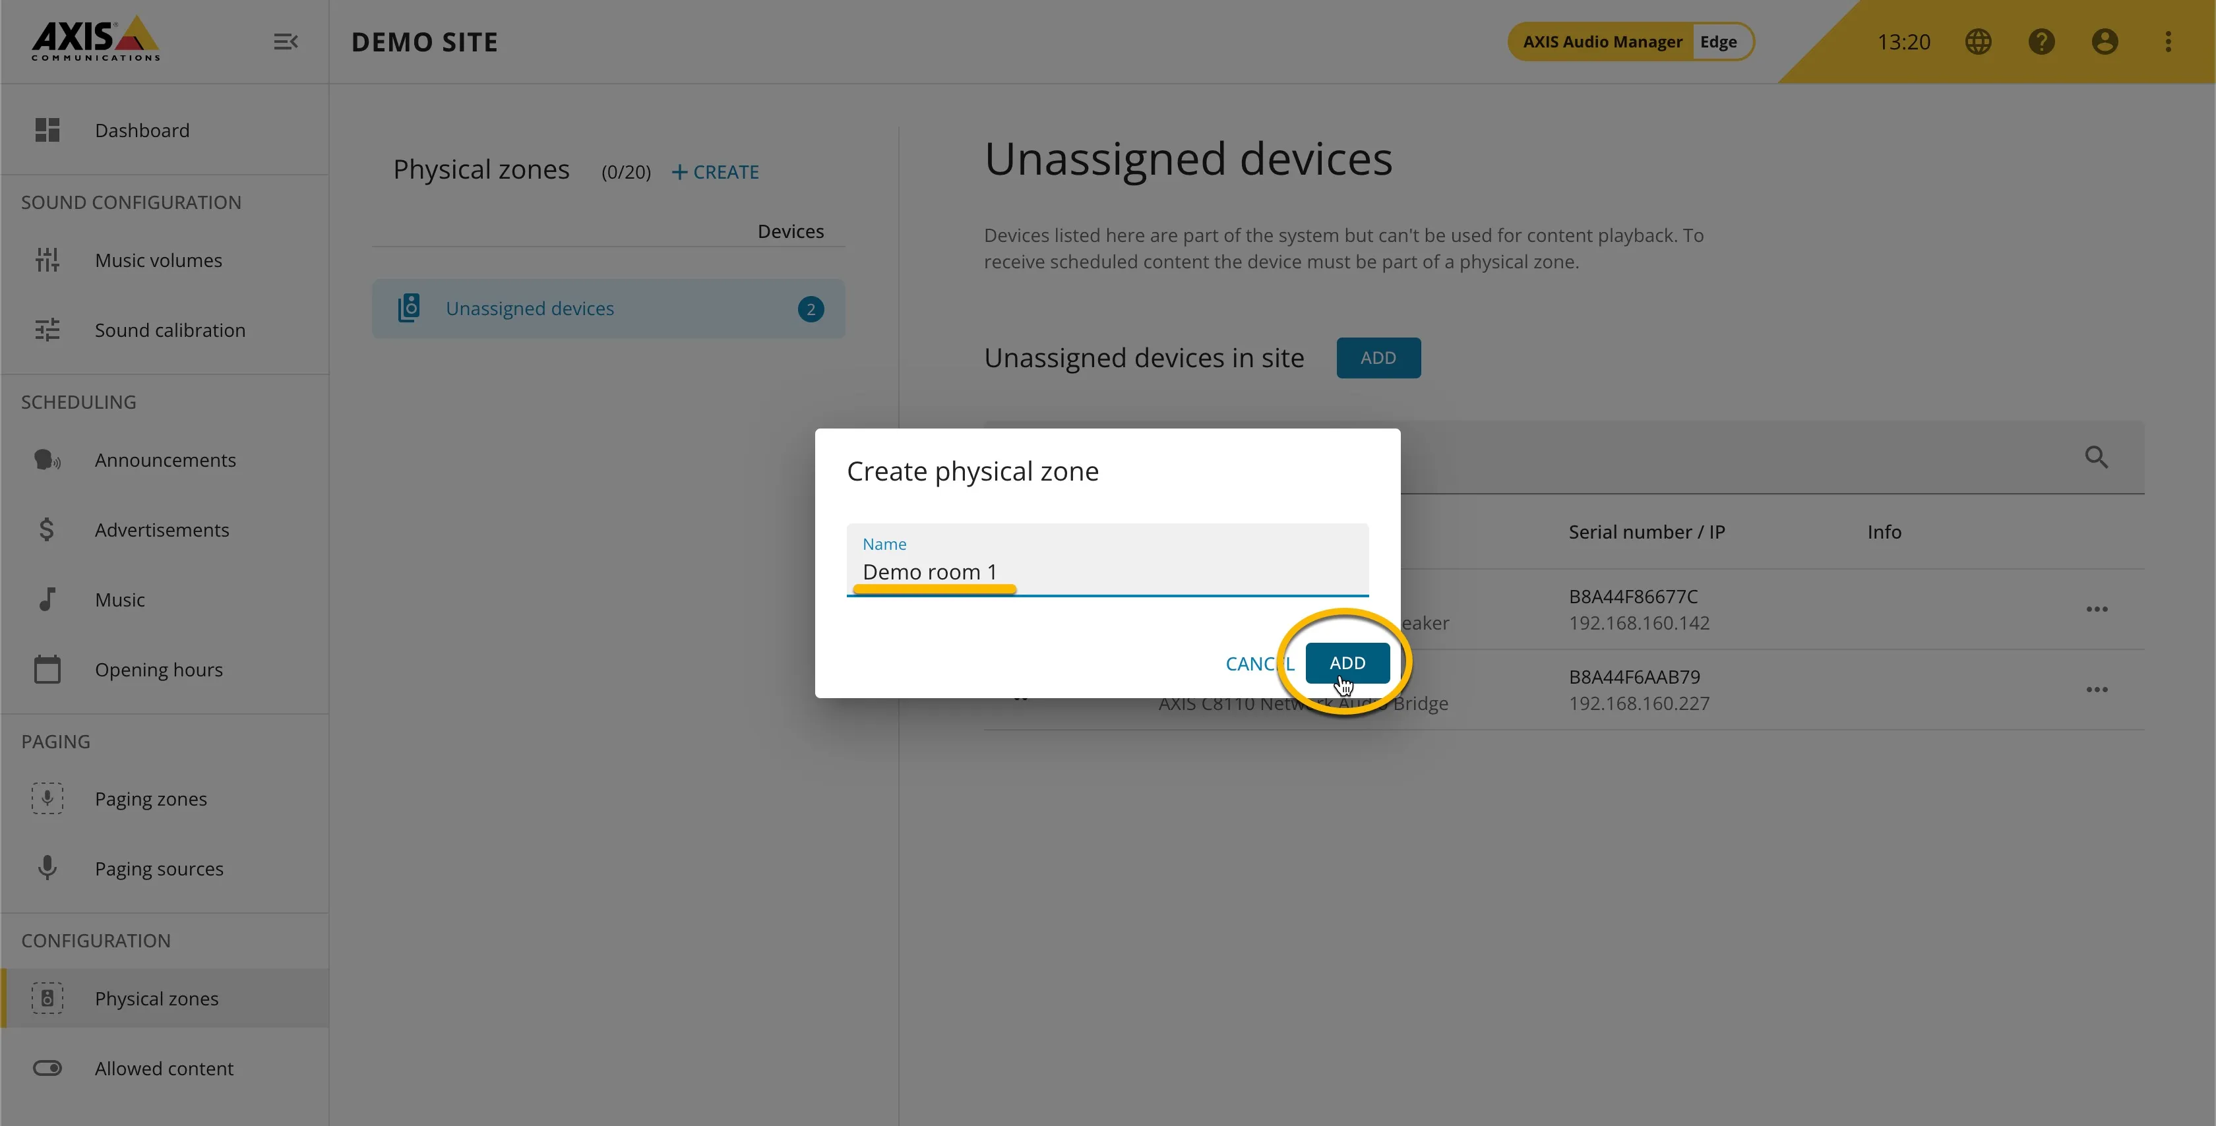Open the top-right vertical dots menu

(x=2169, y=42)
